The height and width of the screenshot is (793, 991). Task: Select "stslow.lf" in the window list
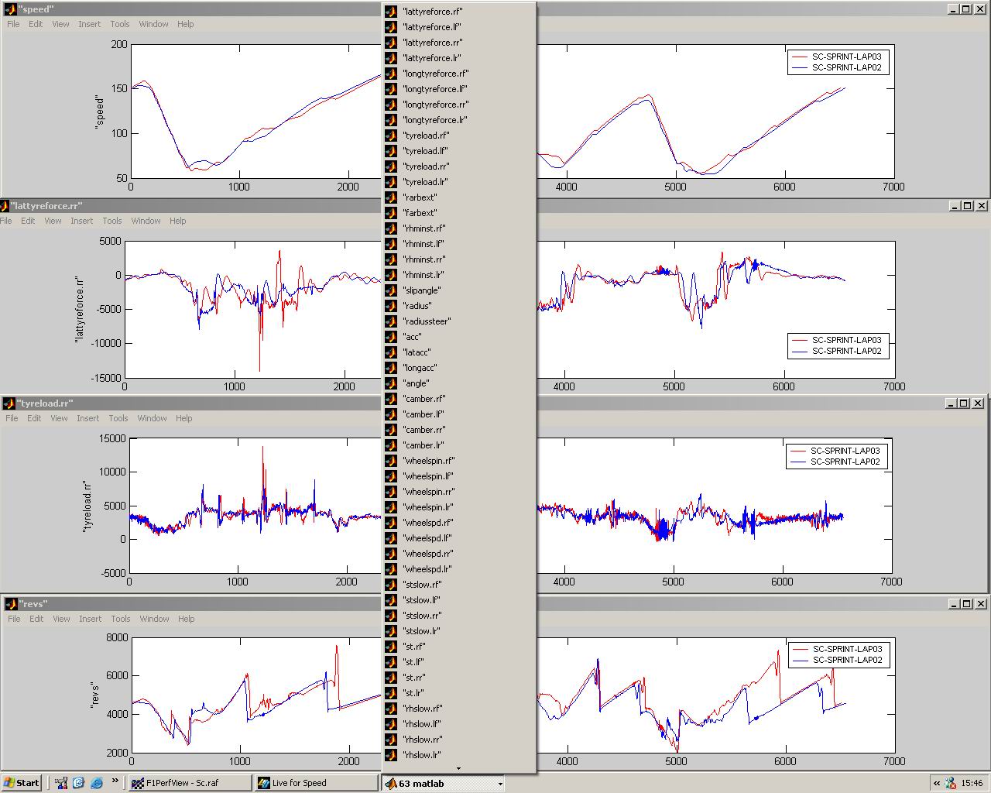(459, 600)
